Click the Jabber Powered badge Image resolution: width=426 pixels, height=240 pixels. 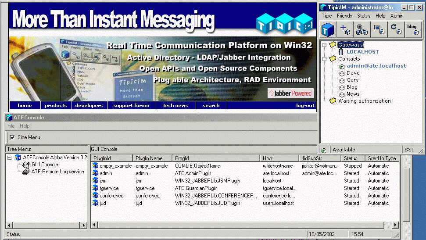click(290, 93)
